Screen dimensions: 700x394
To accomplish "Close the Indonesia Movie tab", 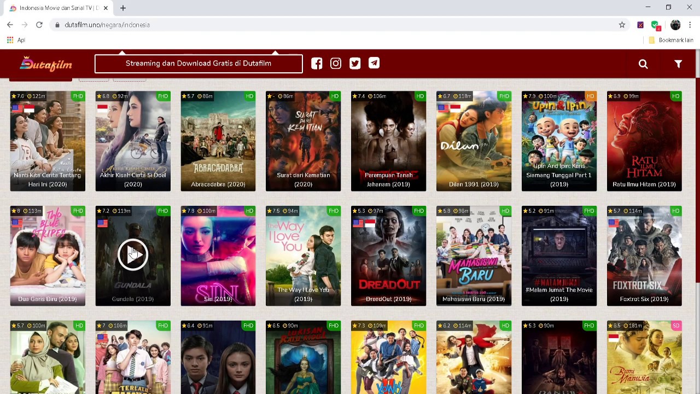I will pyautogui.click(x=106, y=8).
